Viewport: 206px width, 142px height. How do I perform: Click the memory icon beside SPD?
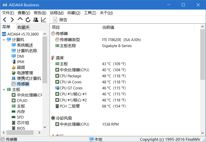14,117
